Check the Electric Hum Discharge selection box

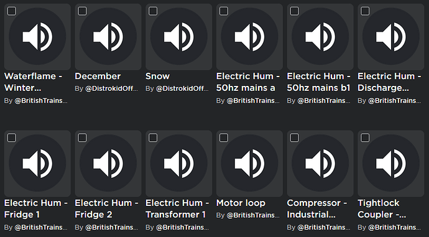click(x=365, y=11)
